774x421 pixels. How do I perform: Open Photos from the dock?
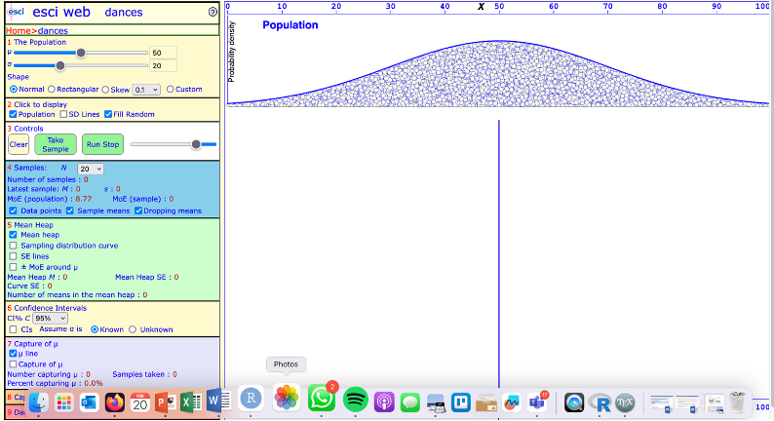coord(286,398)
